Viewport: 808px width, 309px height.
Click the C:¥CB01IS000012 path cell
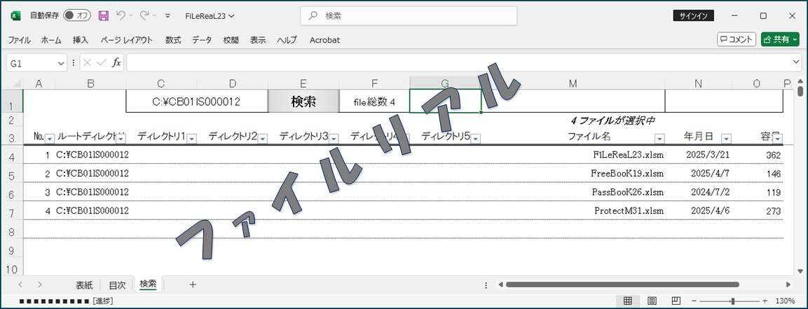tap(196, 102)
